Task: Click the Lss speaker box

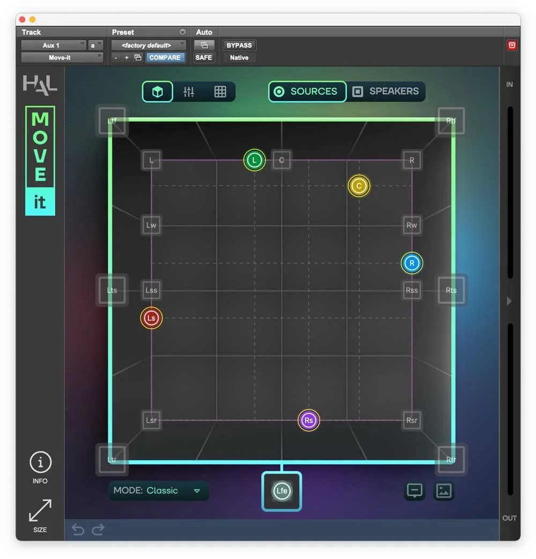Action: [151, 290]
